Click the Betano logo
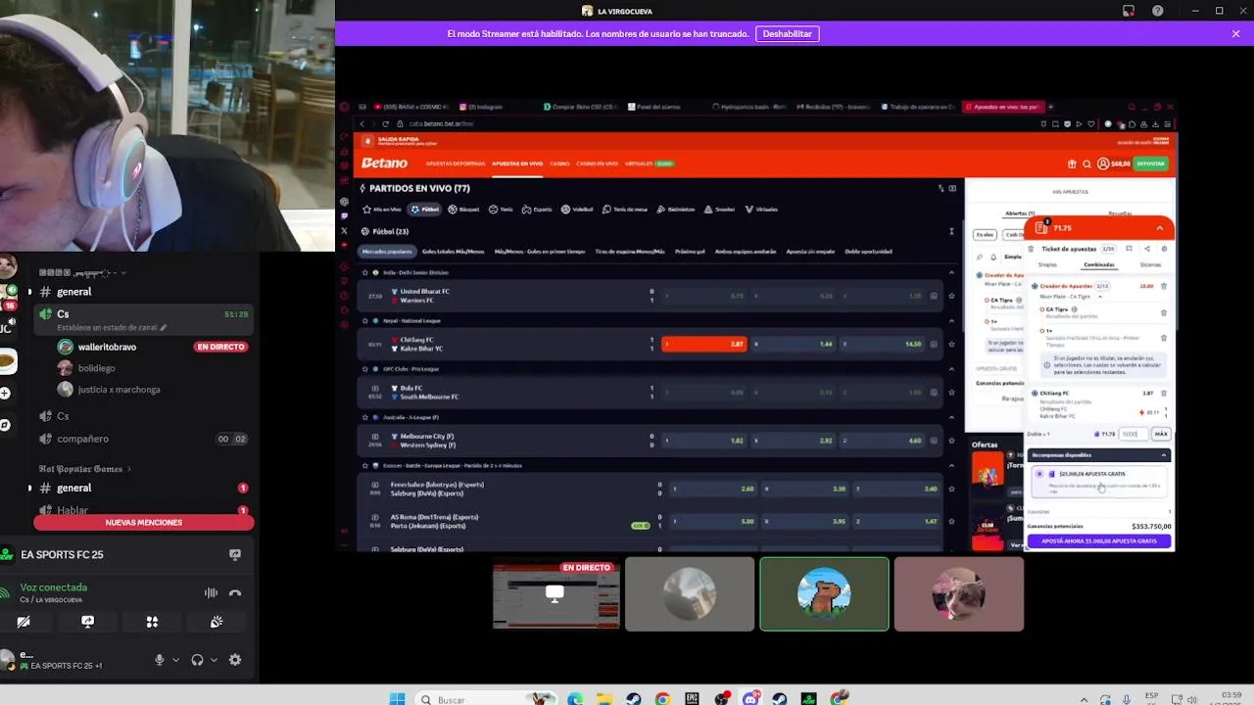 pyautogui.click(x=384, y=163)
